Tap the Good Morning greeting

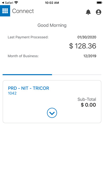tap(52, 25)
